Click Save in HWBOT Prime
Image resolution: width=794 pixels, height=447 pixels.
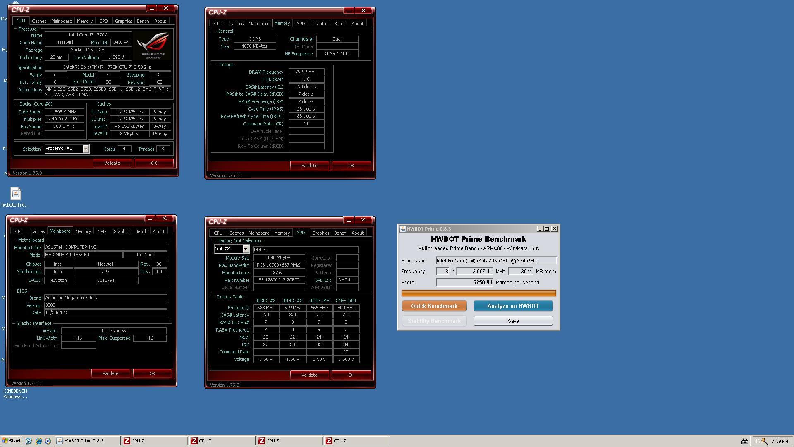pos(513,321)
